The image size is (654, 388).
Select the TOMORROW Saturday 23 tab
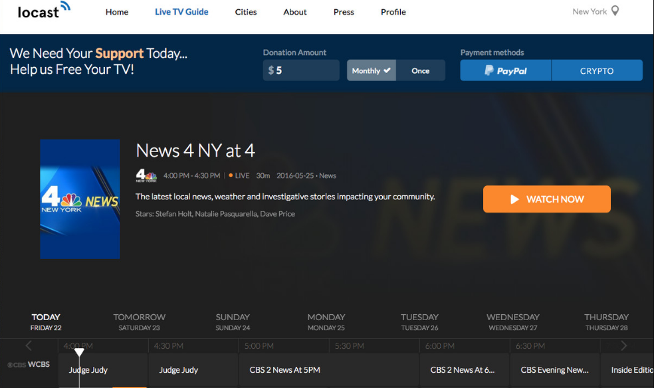click(140, 322)
